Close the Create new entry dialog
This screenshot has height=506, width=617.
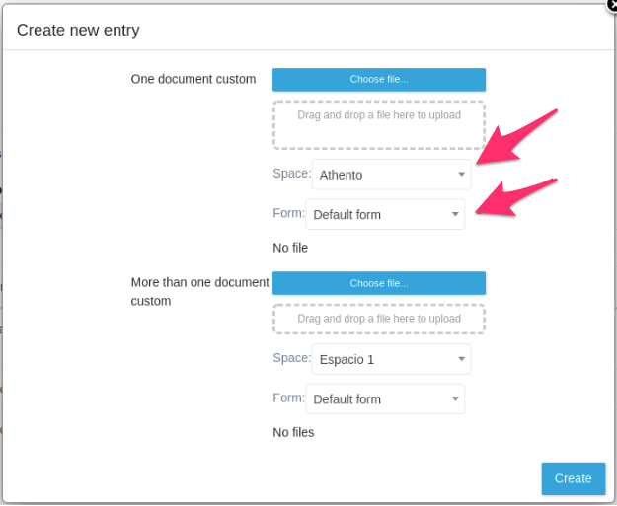(x=611, y=4)
